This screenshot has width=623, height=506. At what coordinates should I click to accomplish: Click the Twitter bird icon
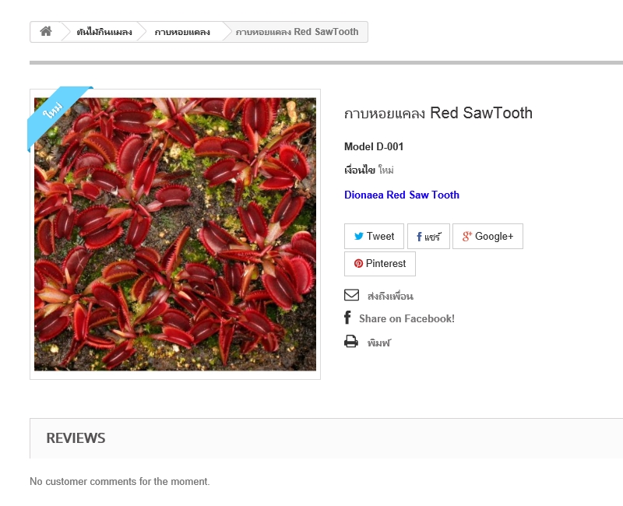tap(358, 237)
